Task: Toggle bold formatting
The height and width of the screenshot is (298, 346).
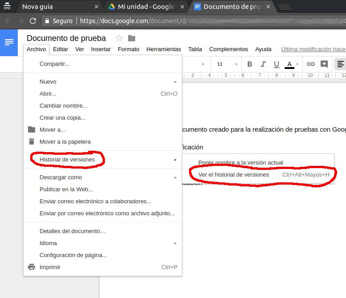Action: [x=249, y=64]
